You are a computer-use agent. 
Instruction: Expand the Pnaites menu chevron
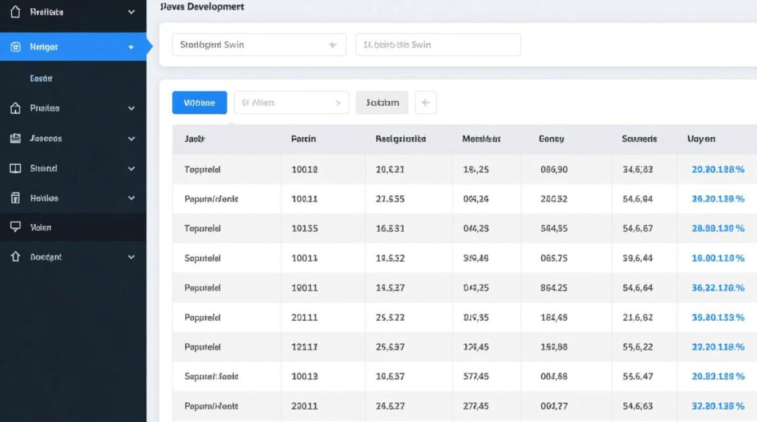(131, 108)
